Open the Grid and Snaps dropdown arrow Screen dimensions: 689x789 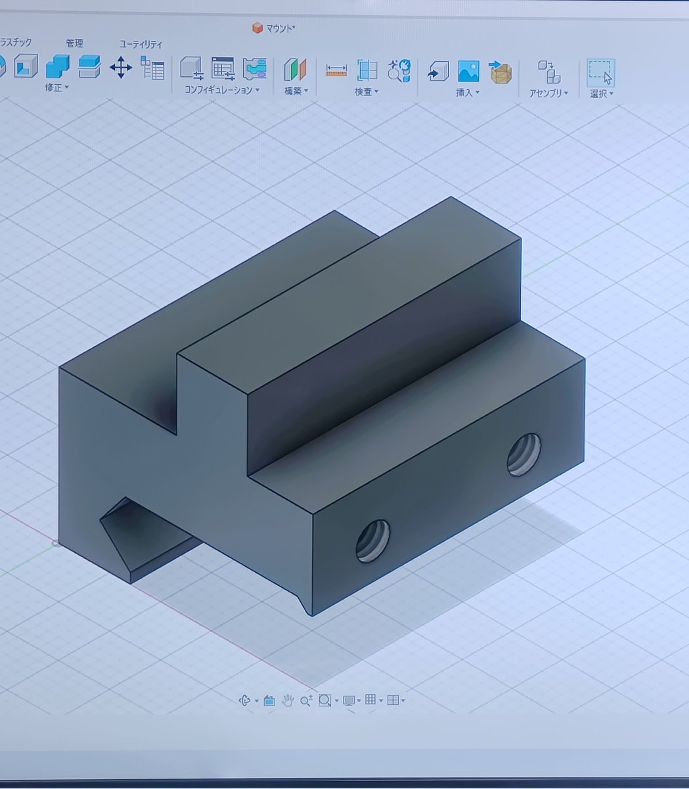381,701
